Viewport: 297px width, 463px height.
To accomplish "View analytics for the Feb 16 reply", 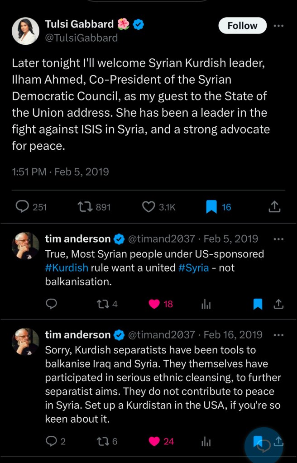I will [206, 441].
